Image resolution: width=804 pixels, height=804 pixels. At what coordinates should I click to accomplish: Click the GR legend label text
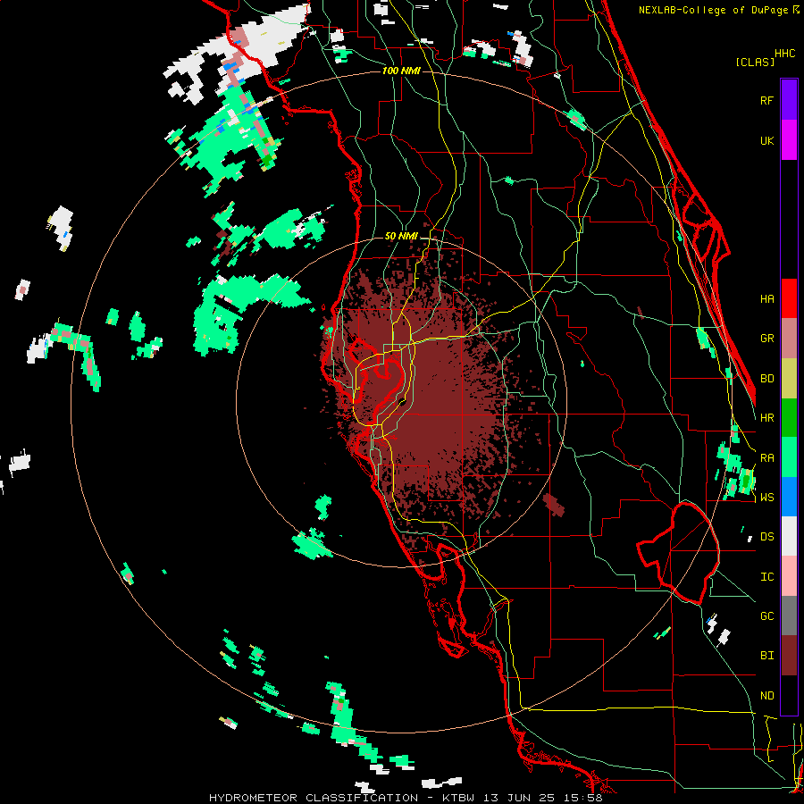766,339
